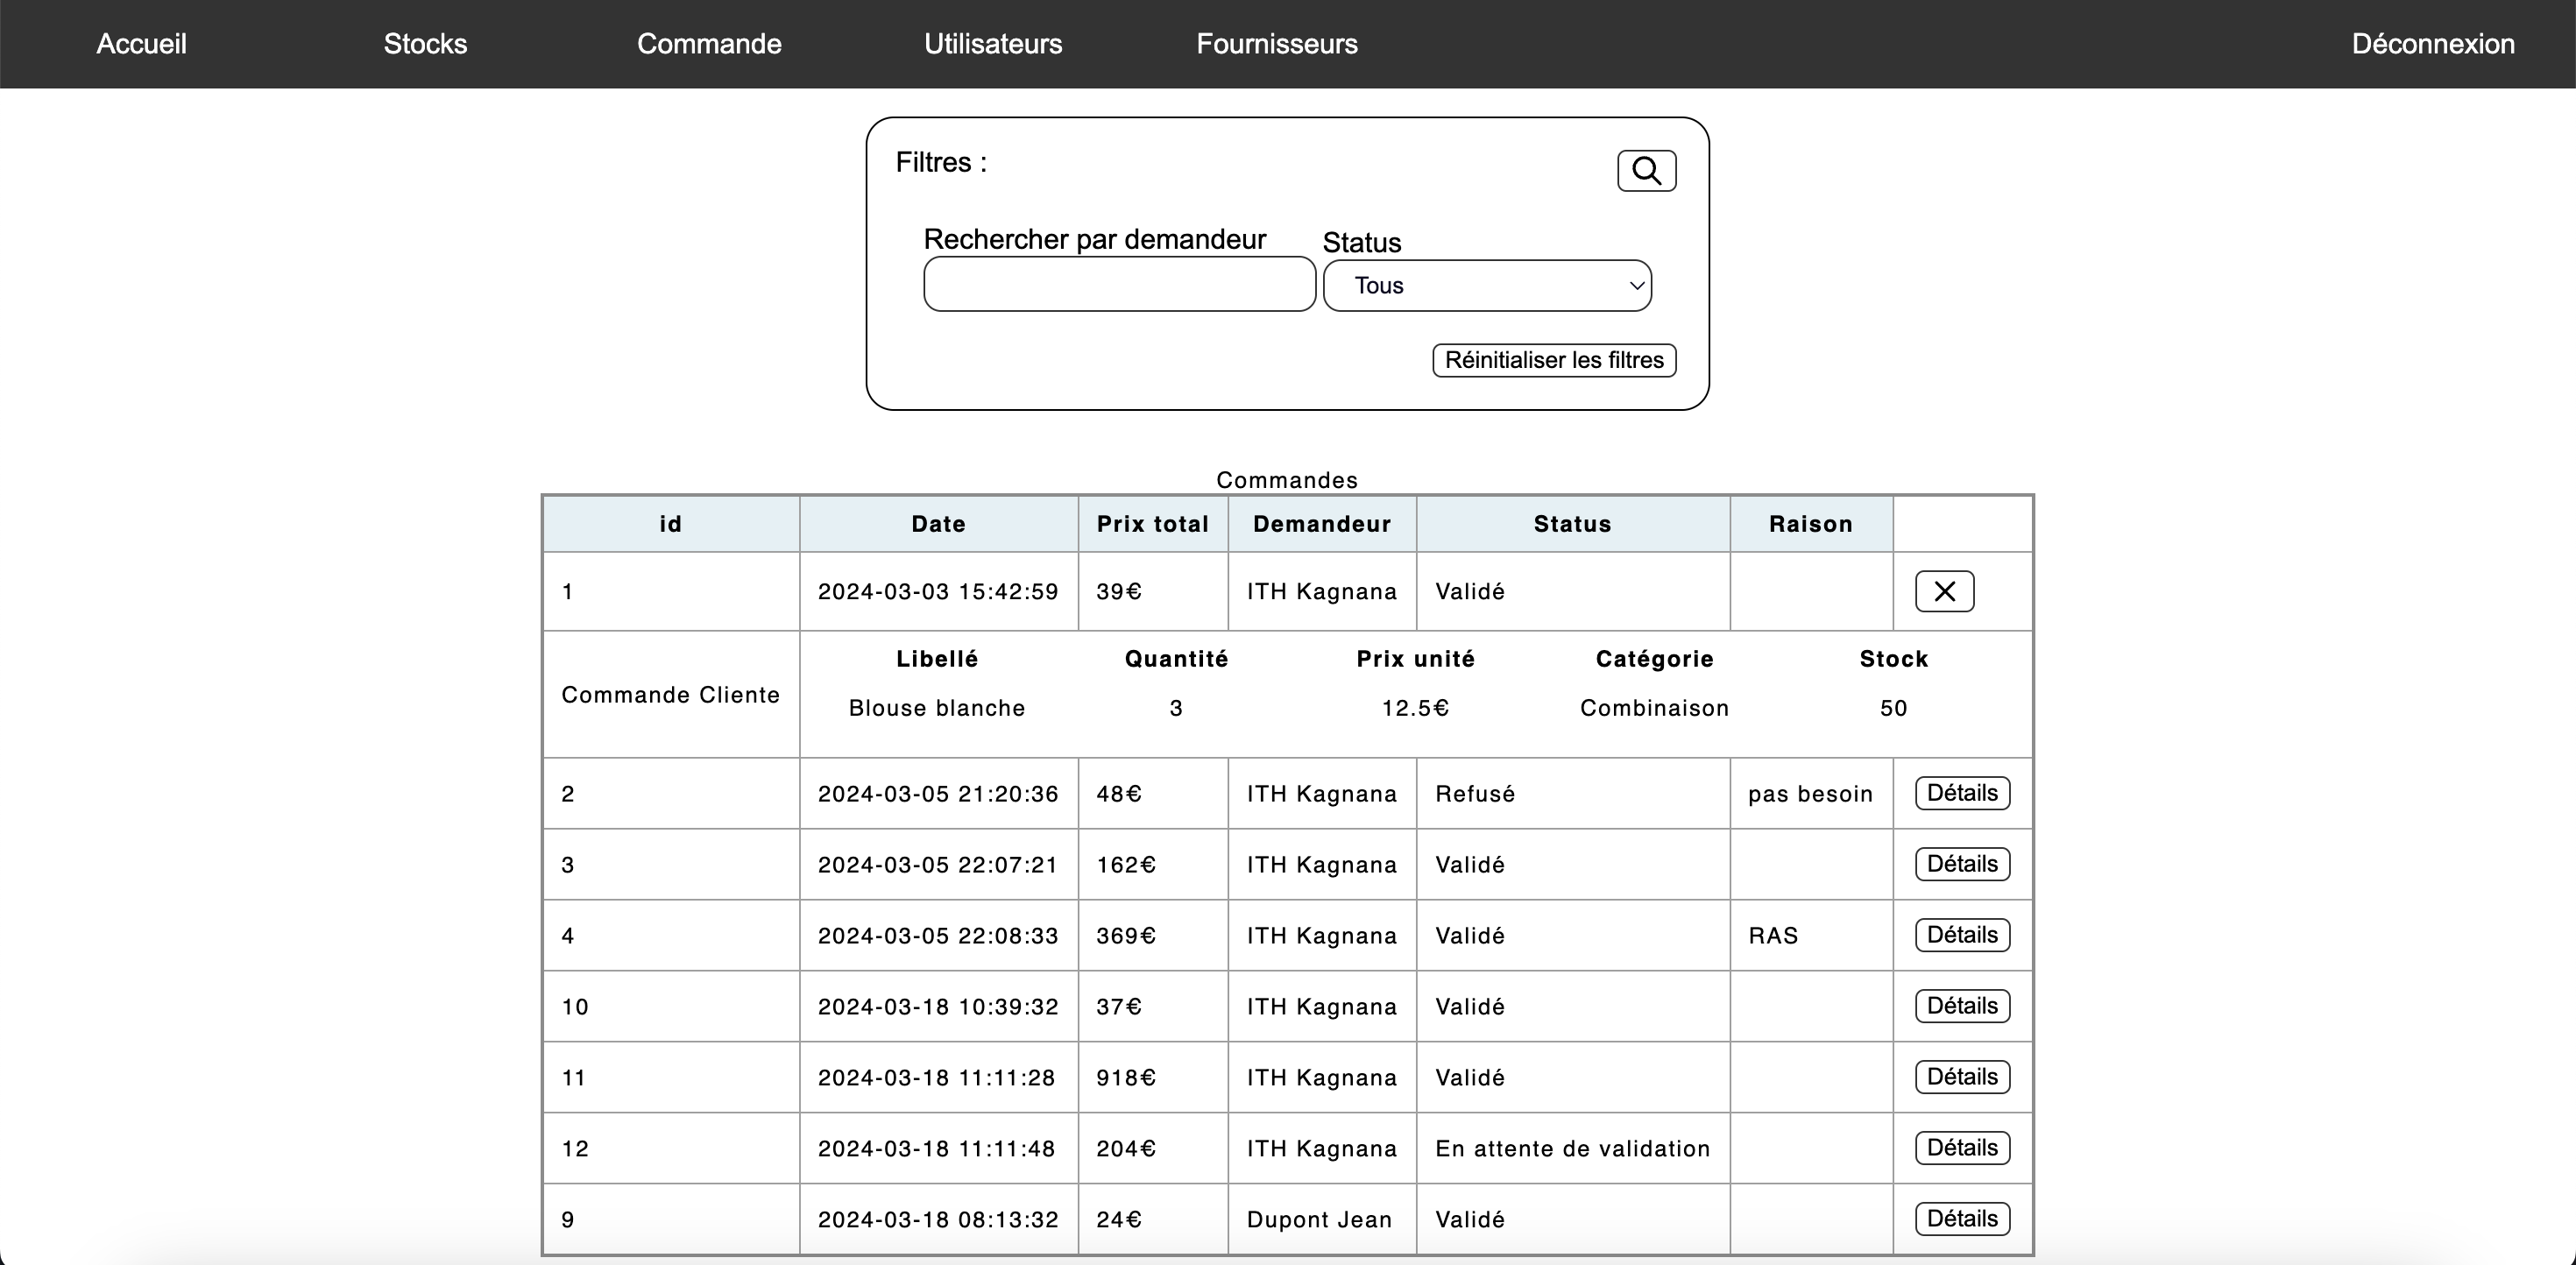2576x1265 pixels.
Task: View Détails for order 4 with RAS
Action: 1960,934
